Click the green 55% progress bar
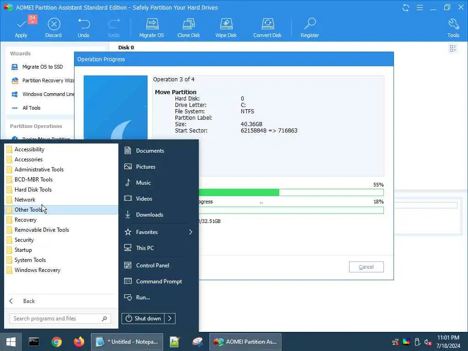Image resolution: width=468 pixels, height=351 pixels. click(291, 192)
